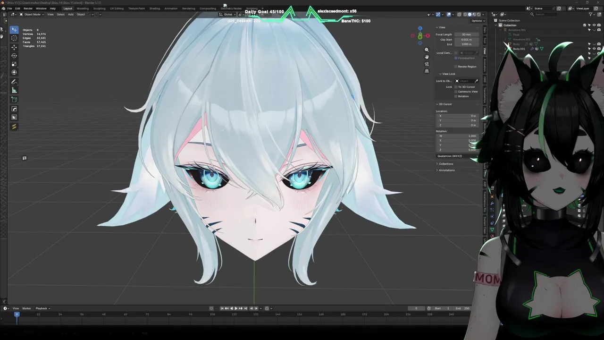Expand the Annotations panel
Viewport: 604px width, 340px height.
pyautogui.click(x=446, y=170)
